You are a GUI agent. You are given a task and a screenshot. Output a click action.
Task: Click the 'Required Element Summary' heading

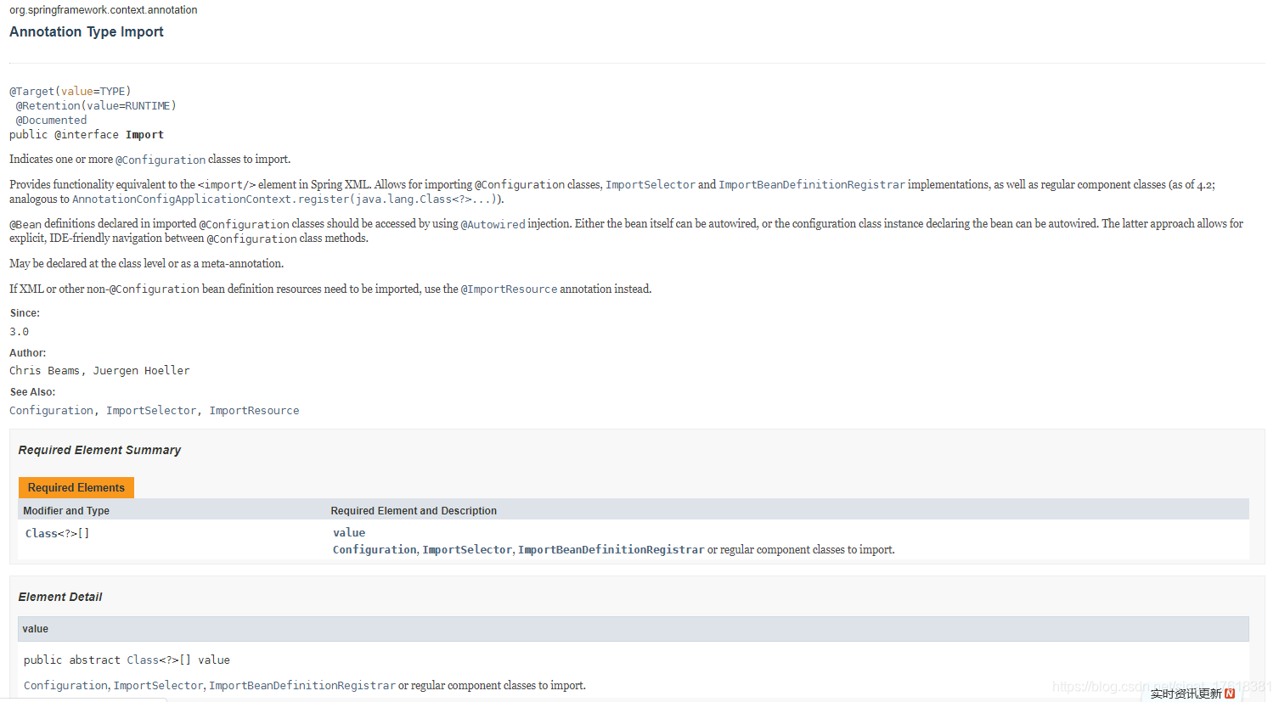[x=99, y=450]
